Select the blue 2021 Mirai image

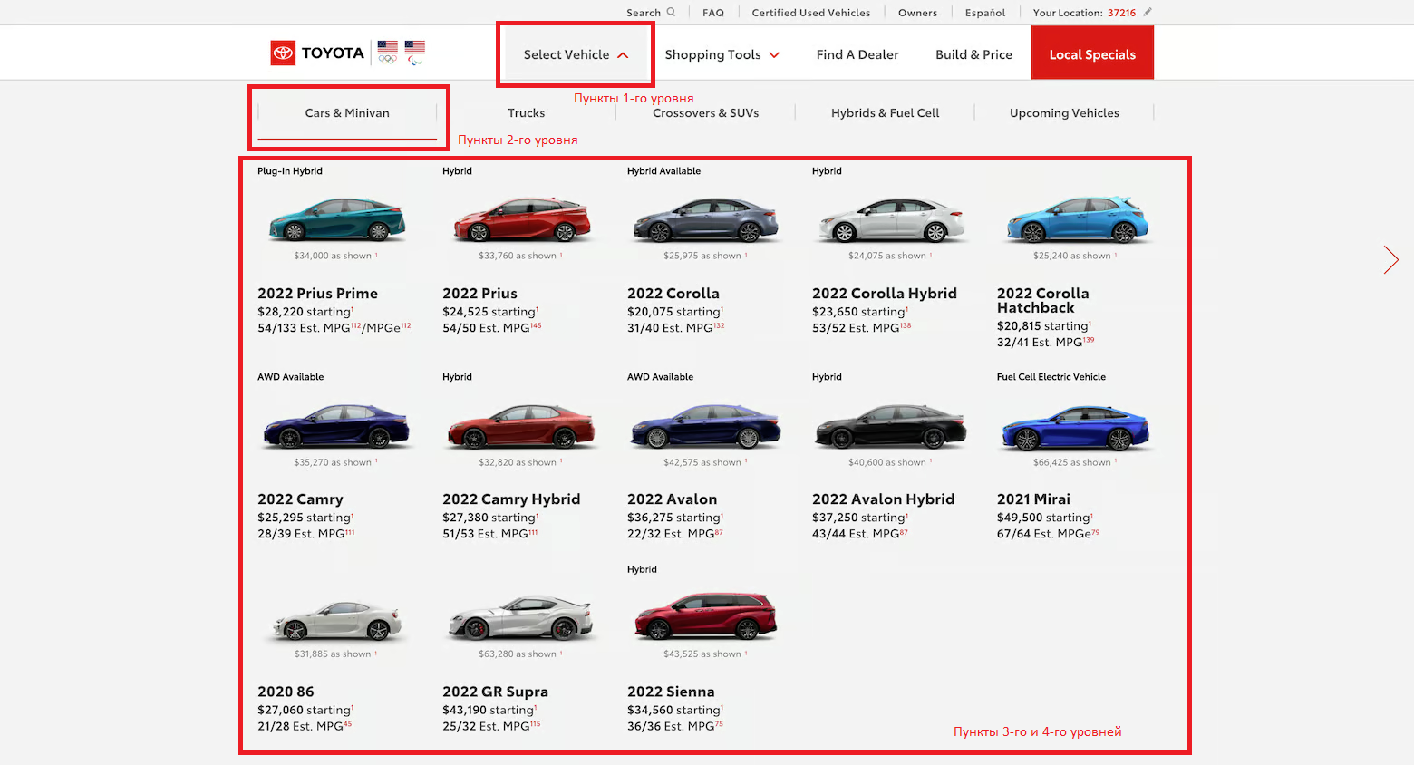(1076, 428)
